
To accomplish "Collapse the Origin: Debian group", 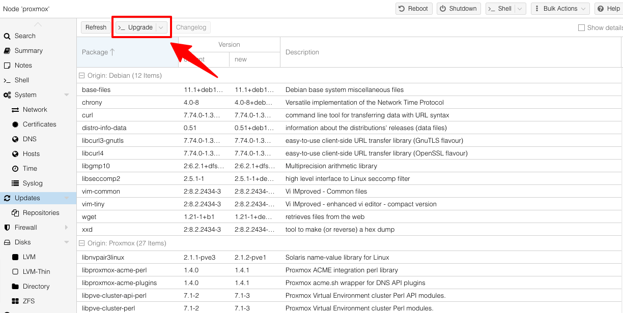I will tap(81, 76).
